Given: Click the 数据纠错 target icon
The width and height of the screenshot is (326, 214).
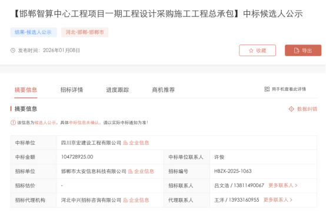Looking at the screenshot, I should tap(291, 109).
